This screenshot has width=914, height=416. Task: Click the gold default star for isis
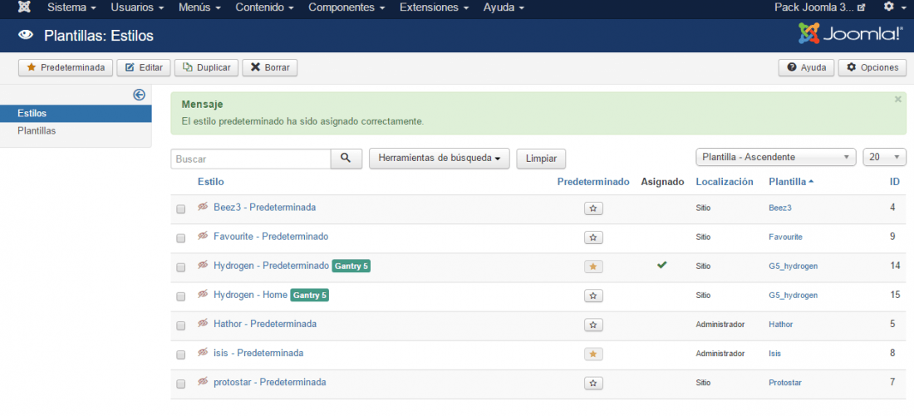593,354
